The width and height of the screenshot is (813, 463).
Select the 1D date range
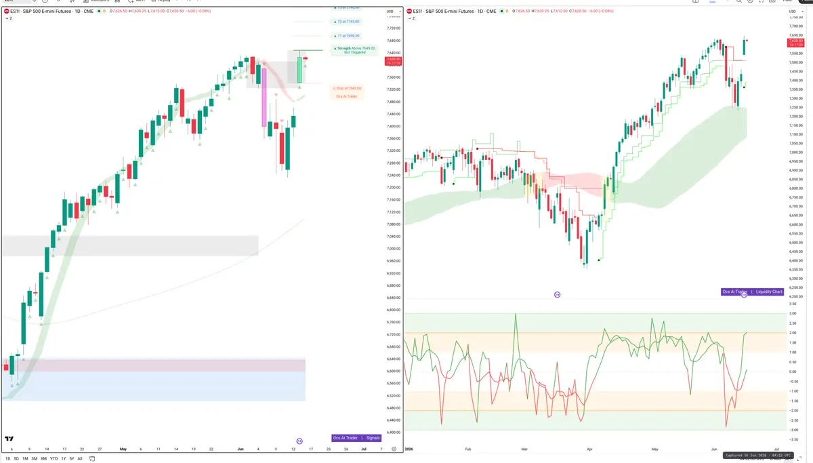(7, 458)
